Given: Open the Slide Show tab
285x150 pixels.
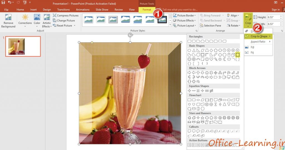Looking at the screenshot, I should pyautogui.click(x=102, y=10).
